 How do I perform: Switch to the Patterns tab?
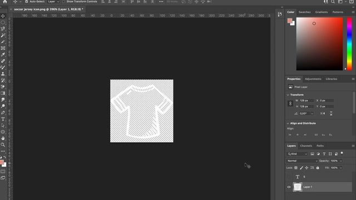(x=338, y=12)
